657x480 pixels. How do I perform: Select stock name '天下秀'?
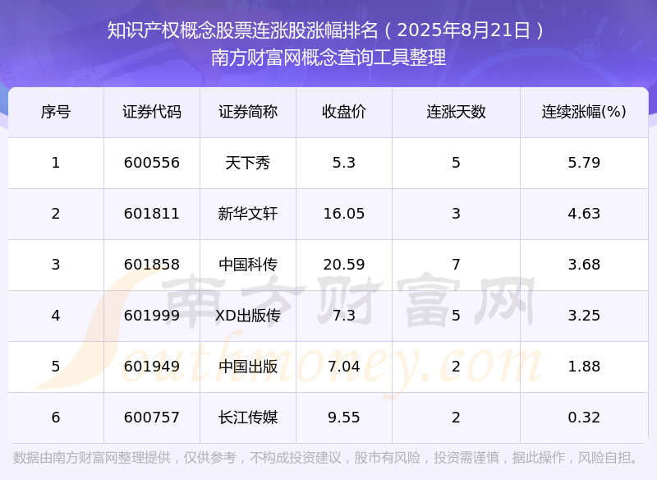tap(248, 163)
